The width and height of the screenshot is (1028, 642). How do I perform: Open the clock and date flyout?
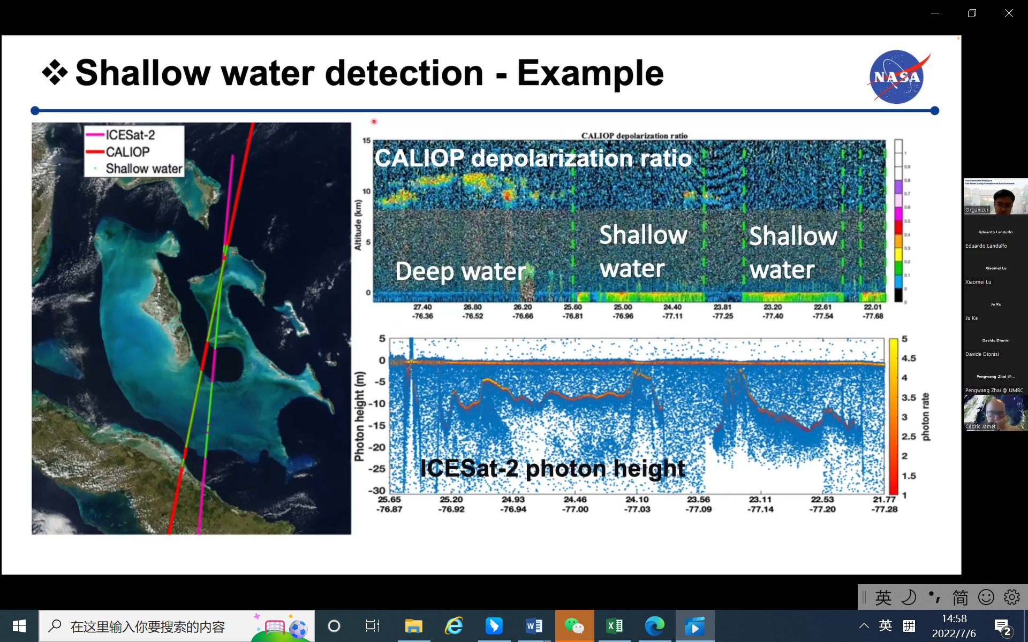[954, 626]
